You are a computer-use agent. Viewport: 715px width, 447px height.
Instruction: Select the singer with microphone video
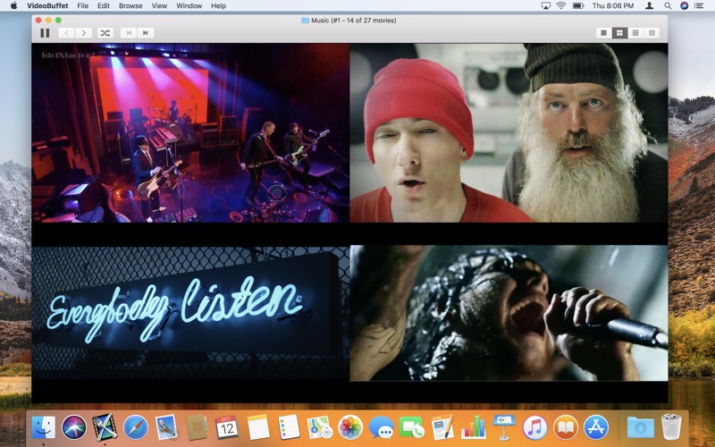click(x=509, y=313)
